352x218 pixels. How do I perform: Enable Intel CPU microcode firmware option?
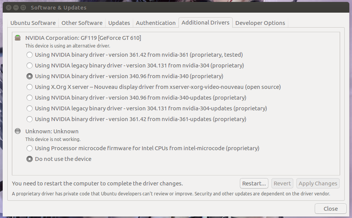(30, 148)
